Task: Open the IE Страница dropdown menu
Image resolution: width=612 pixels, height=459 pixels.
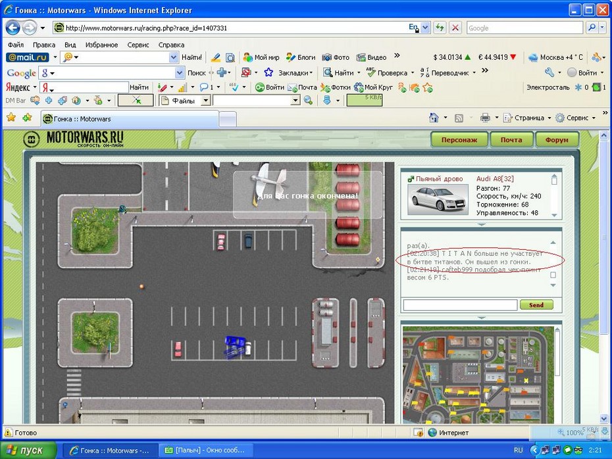Action: tap(527, 118)
